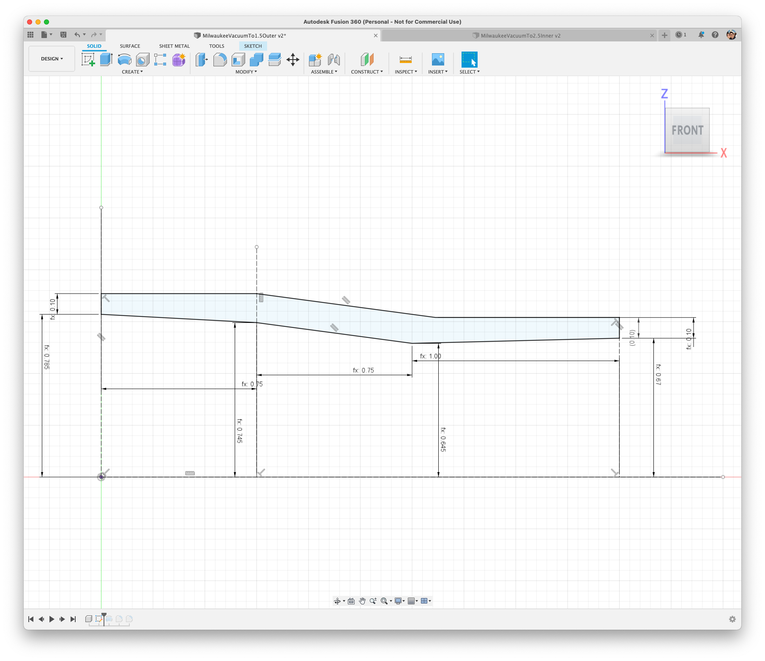Open the File menu dropdown

click(46, 35)
